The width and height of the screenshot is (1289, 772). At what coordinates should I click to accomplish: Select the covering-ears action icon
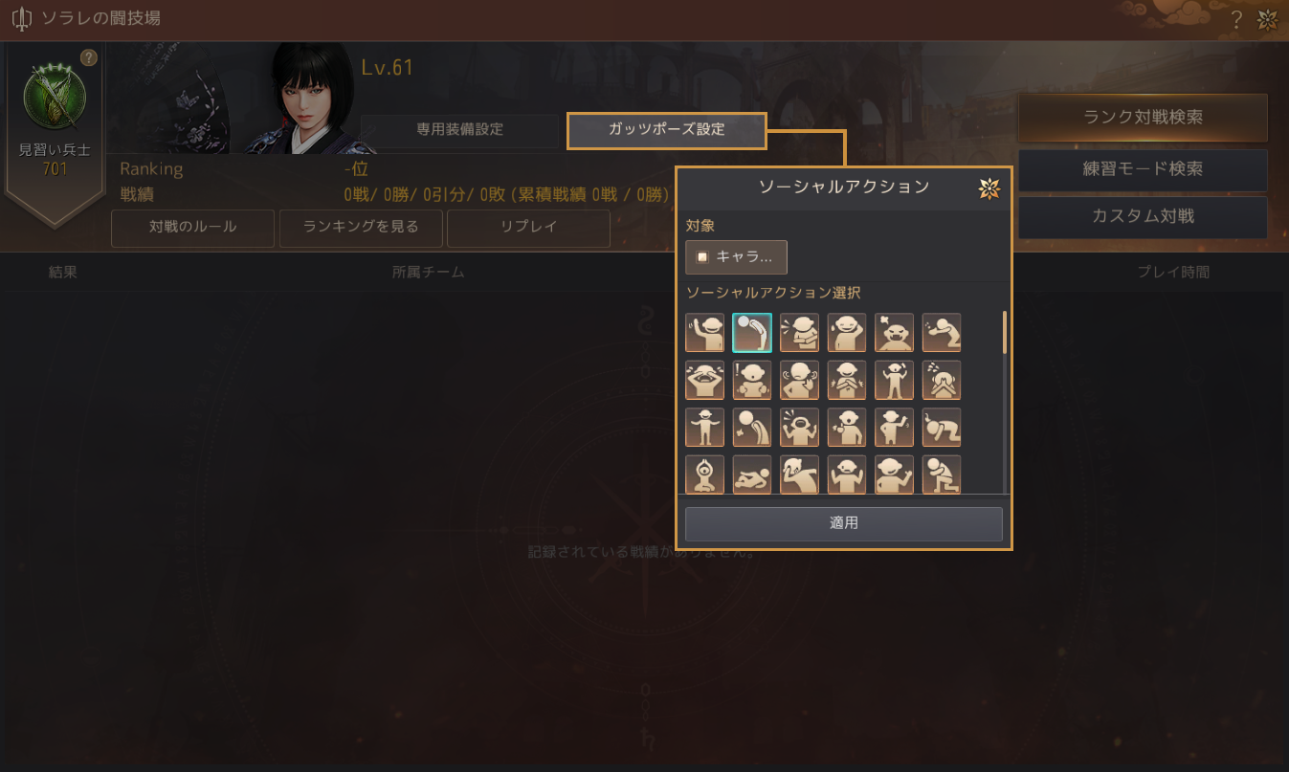click(x=799, y=381)
